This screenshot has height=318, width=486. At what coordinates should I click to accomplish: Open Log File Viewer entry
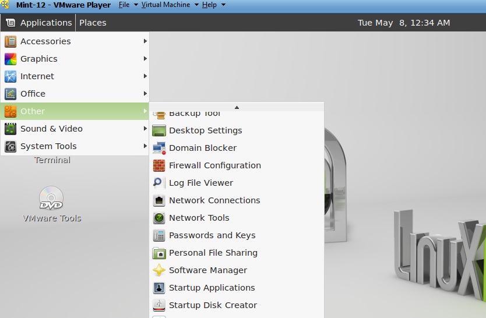pyautogui.click(x=237, y=183)
